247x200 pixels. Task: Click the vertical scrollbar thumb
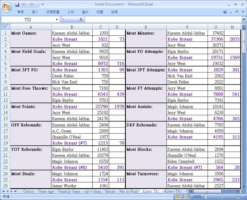click(244, 41)
